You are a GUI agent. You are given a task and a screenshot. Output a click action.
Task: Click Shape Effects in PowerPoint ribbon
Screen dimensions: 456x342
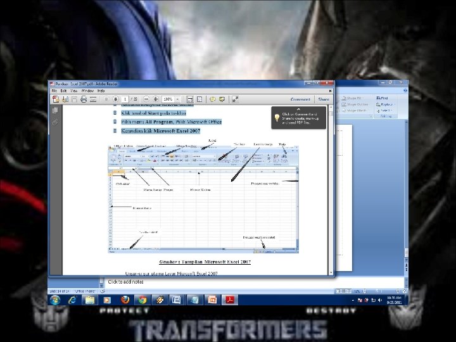coord(354,110)
